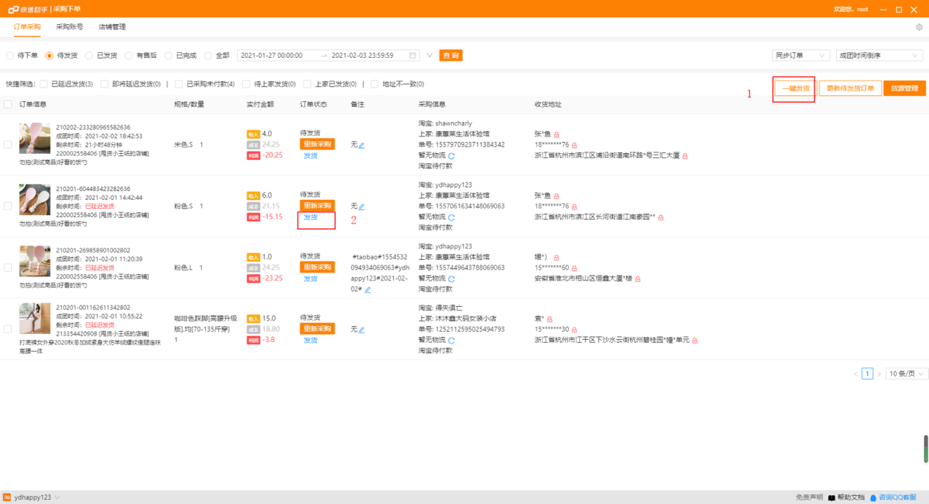Open the 成团时间倒序 sort dropdown
Image resolution: width=929 pixels, height=504 pixels.
(878, 55)
